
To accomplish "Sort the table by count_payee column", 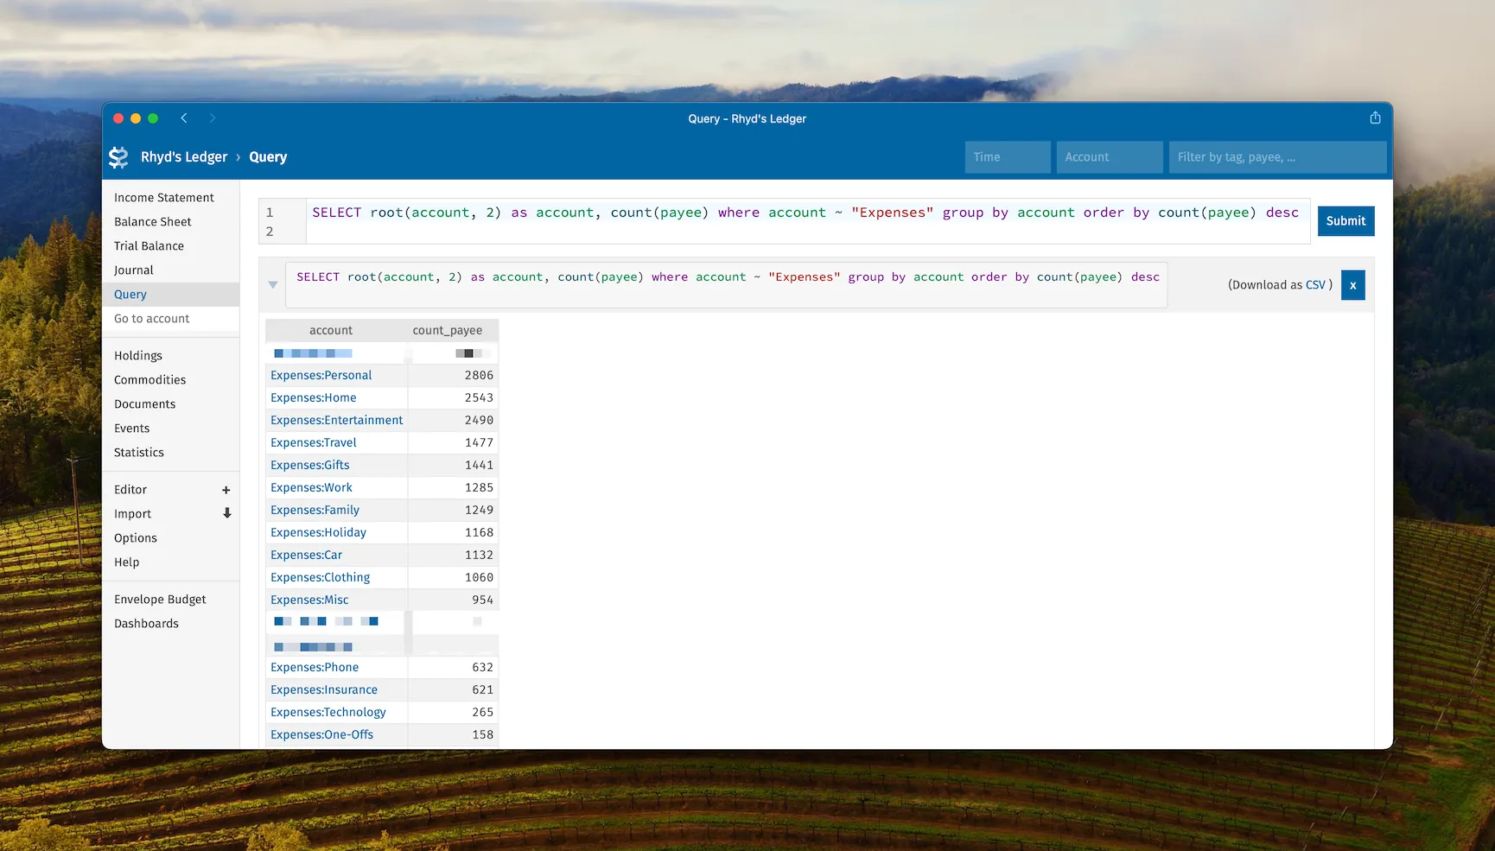I will pyautogui.click(x=447, y=330).
